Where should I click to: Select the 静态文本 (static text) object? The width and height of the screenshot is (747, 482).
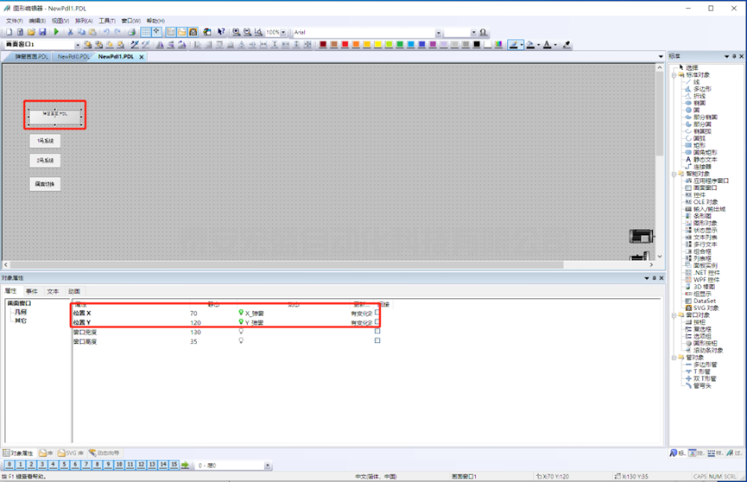pos(701,160)
